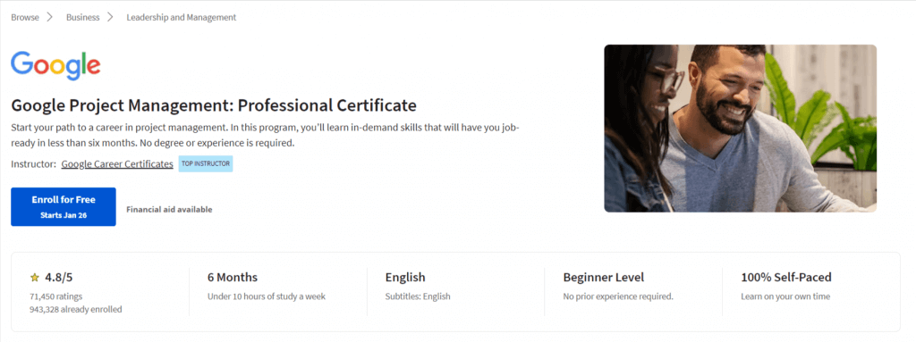Click the TOP INSTRUCTOR badge
The width and height of the screenshot is (916, 342).
coord(206,164)
